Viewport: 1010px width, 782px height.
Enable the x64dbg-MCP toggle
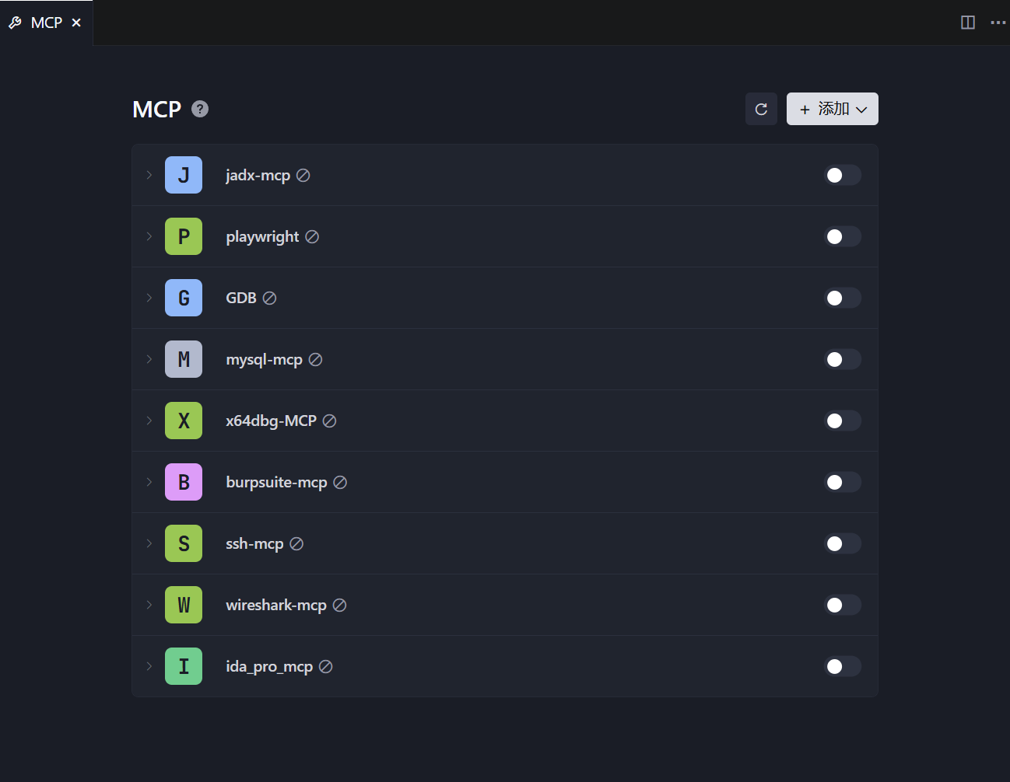click(843, 421)
